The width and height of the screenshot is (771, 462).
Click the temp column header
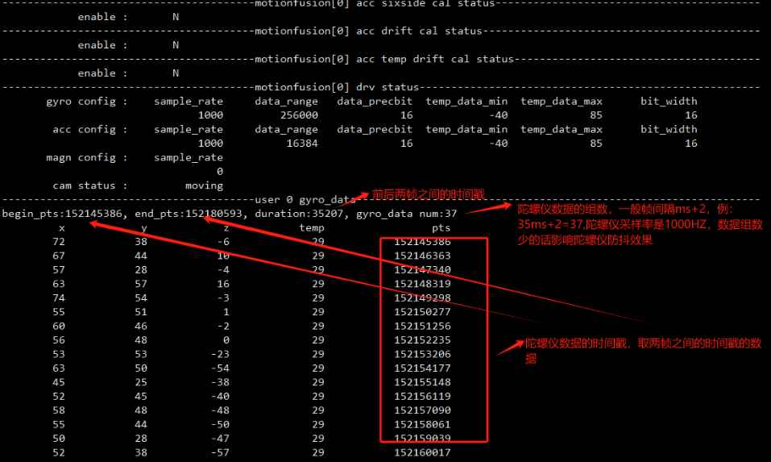(x=312, y=228)
